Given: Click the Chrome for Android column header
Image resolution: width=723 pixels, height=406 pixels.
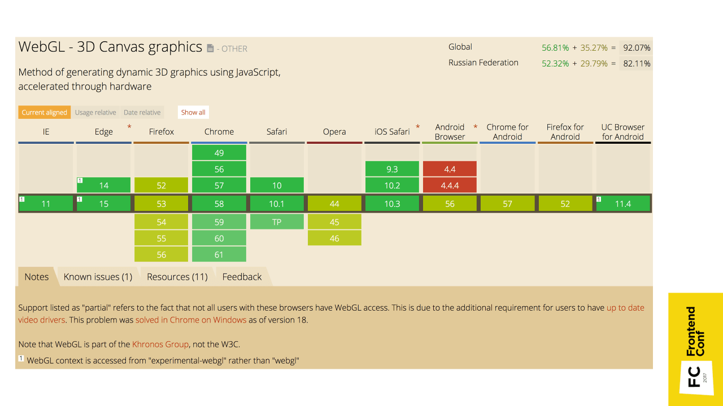Looking at the screenshot, I should click(508, 131).
